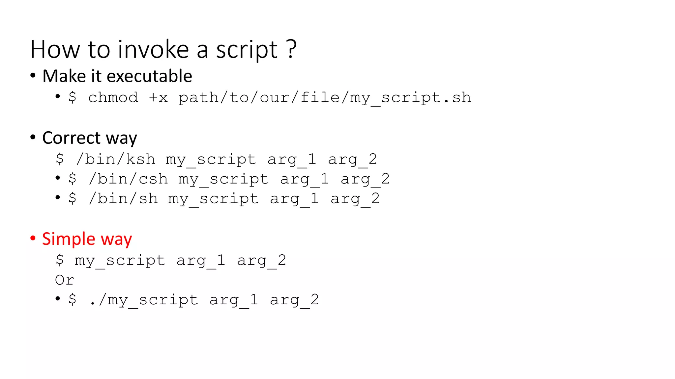Click the bullet before 'Make it executable'
Image resolution: width=675 pixels, height=379 pixels.
pos(33,76)
